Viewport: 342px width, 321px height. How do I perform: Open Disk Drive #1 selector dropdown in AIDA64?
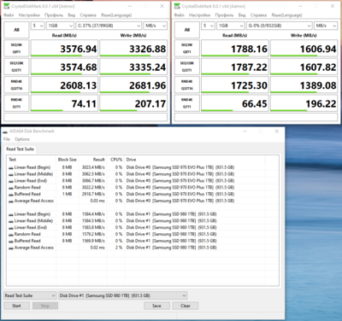point(122,295)
